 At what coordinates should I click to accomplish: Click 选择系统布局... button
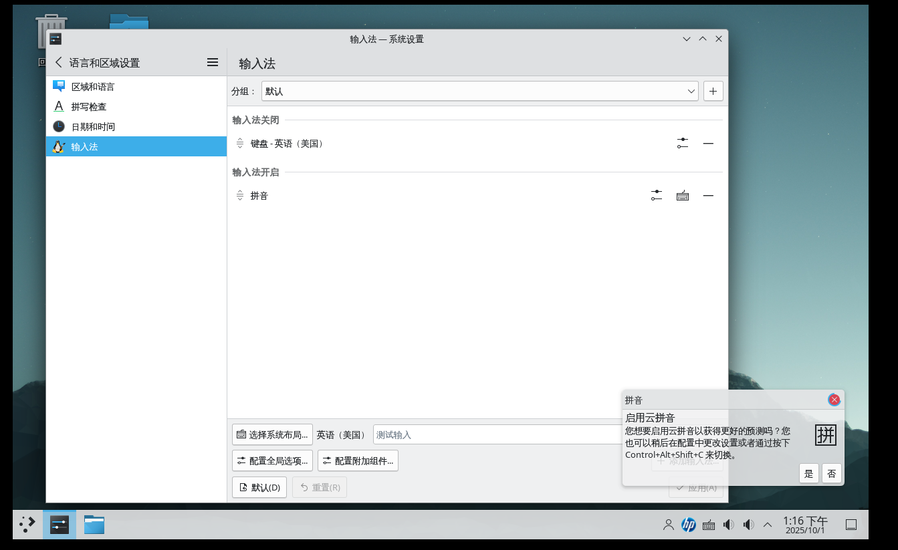pyautogui.click(x=272, y=434)
